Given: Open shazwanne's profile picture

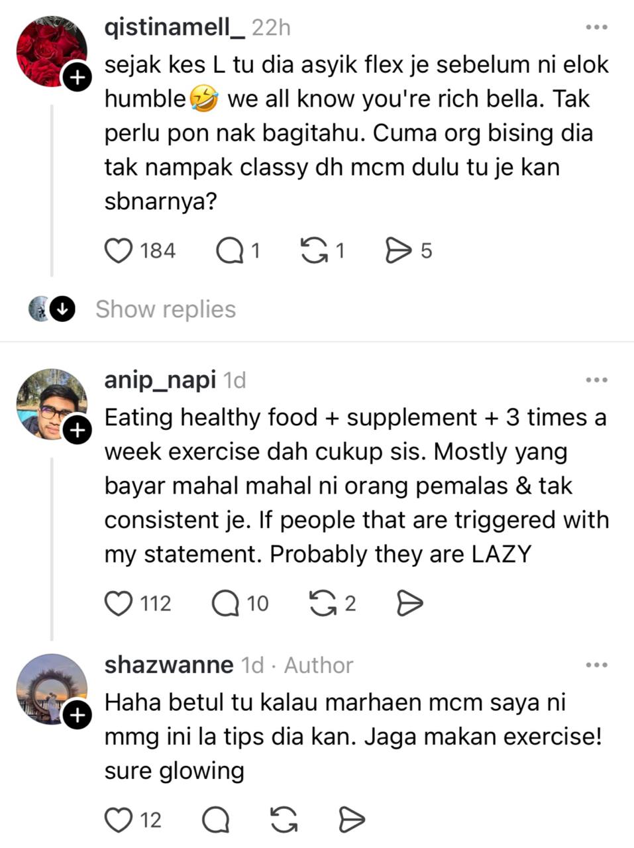Looking at the screenshot, I should click(x=52, y=689).
